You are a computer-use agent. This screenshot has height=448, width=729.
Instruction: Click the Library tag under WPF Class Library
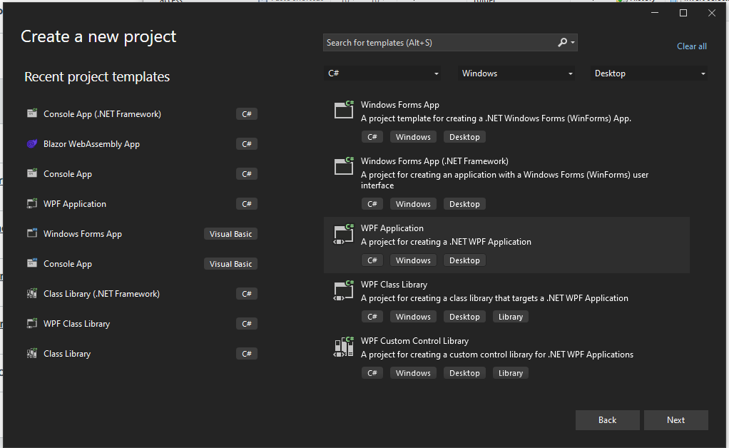point(511,317)
